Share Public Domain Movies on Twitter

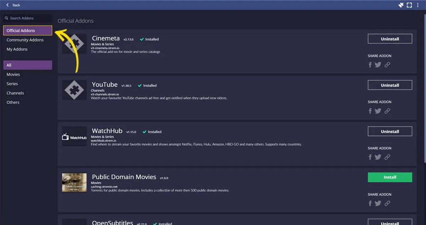378,203
